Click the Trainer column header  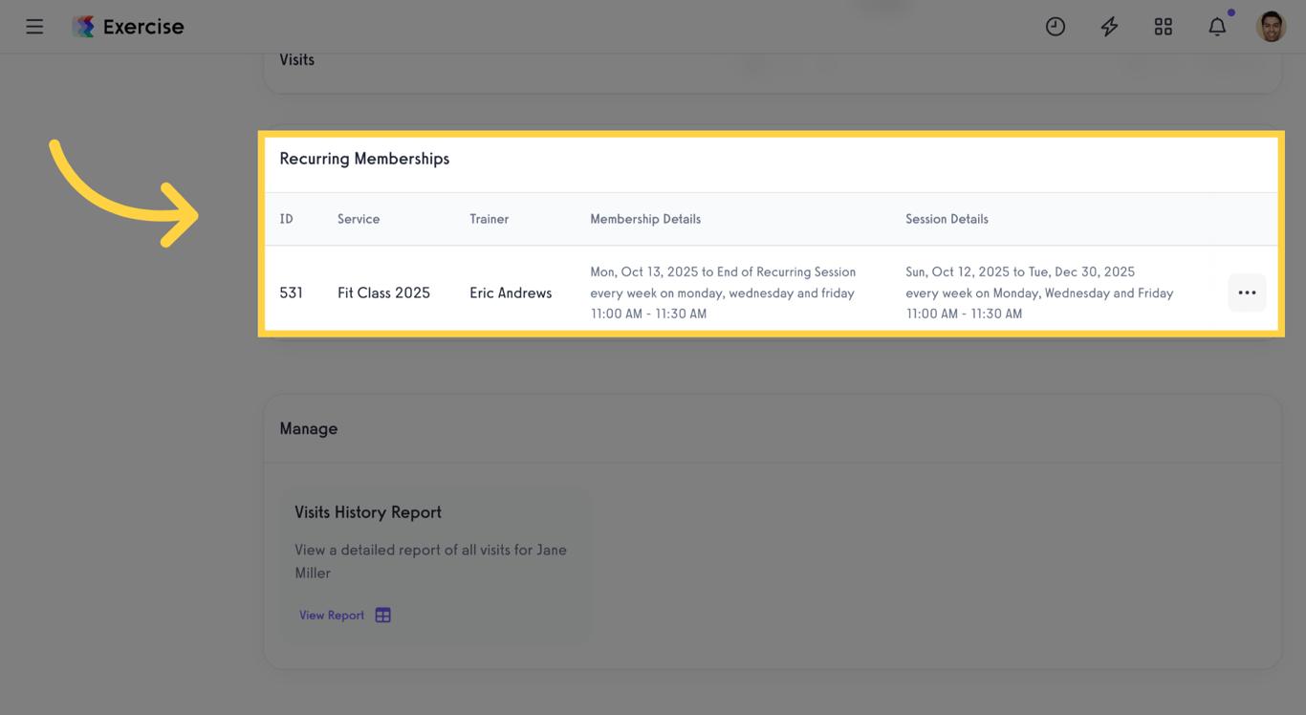(x=489, y=219)
